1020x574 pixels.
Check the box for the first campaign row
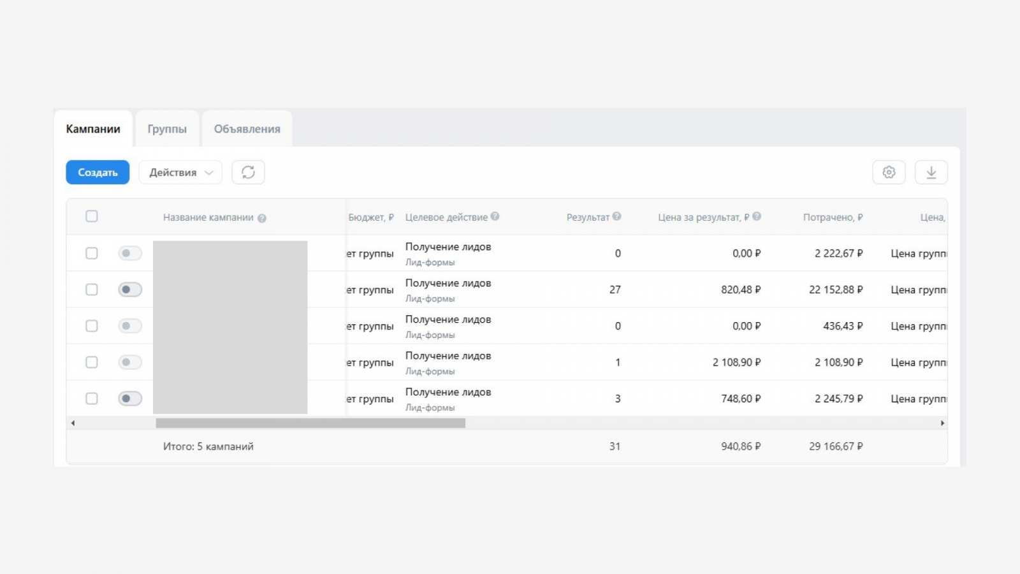coord(92,253)
